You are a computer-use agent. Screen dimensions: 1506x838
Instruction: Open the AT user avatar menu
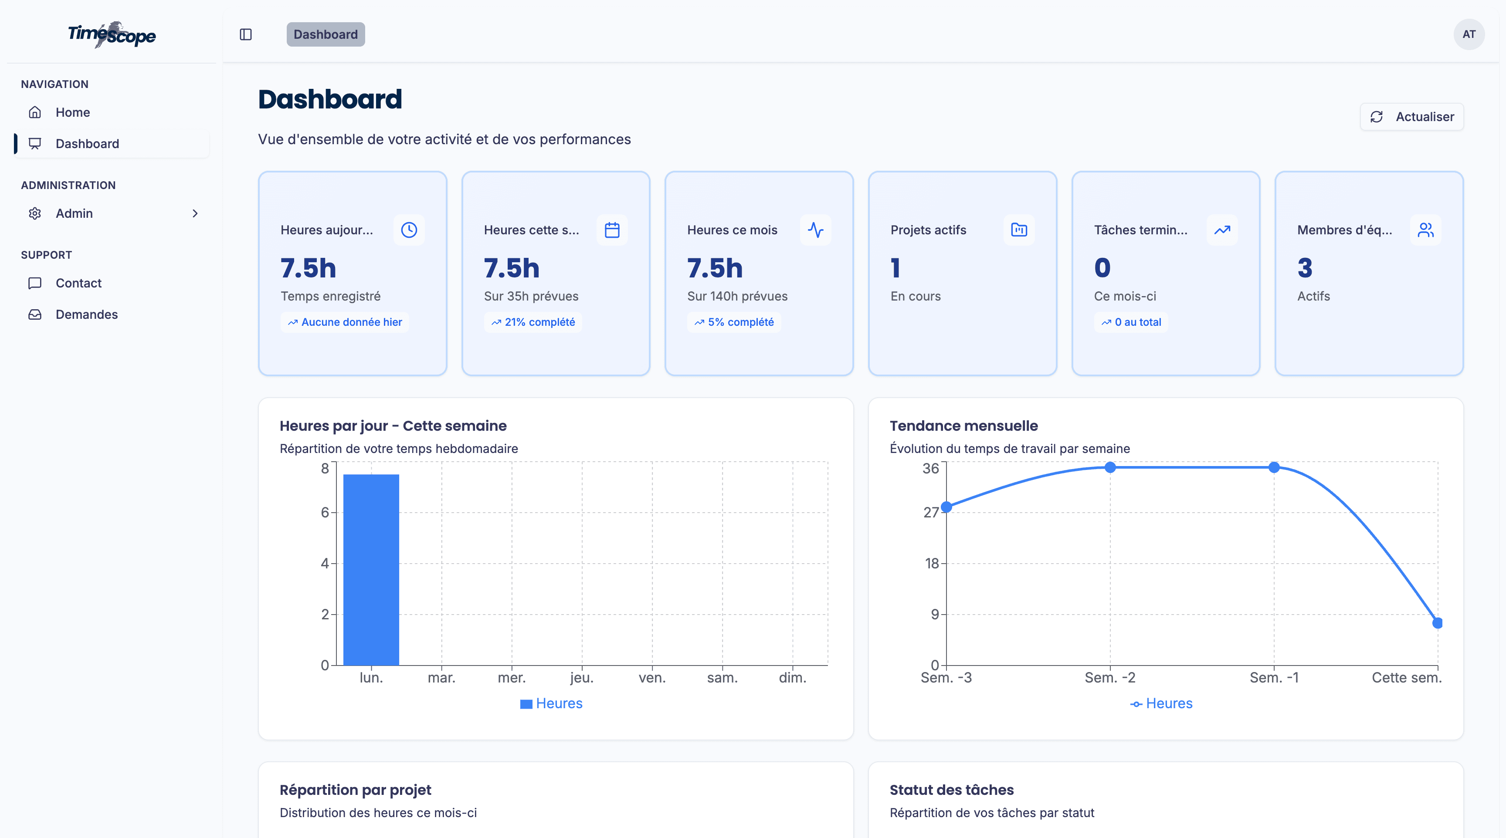coord(1469,34)
